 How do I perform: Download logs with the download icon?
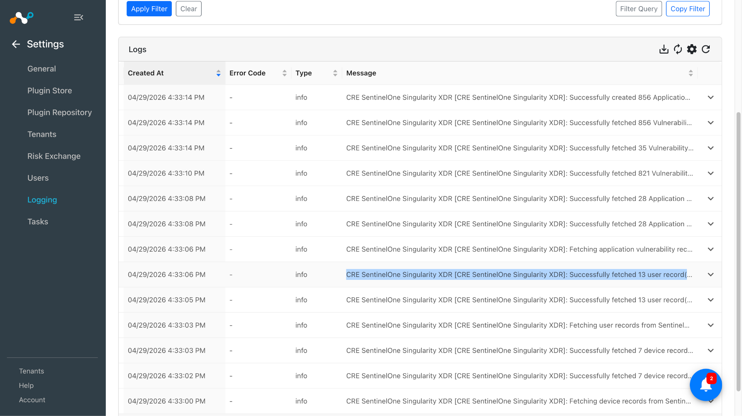click(664, 49)
